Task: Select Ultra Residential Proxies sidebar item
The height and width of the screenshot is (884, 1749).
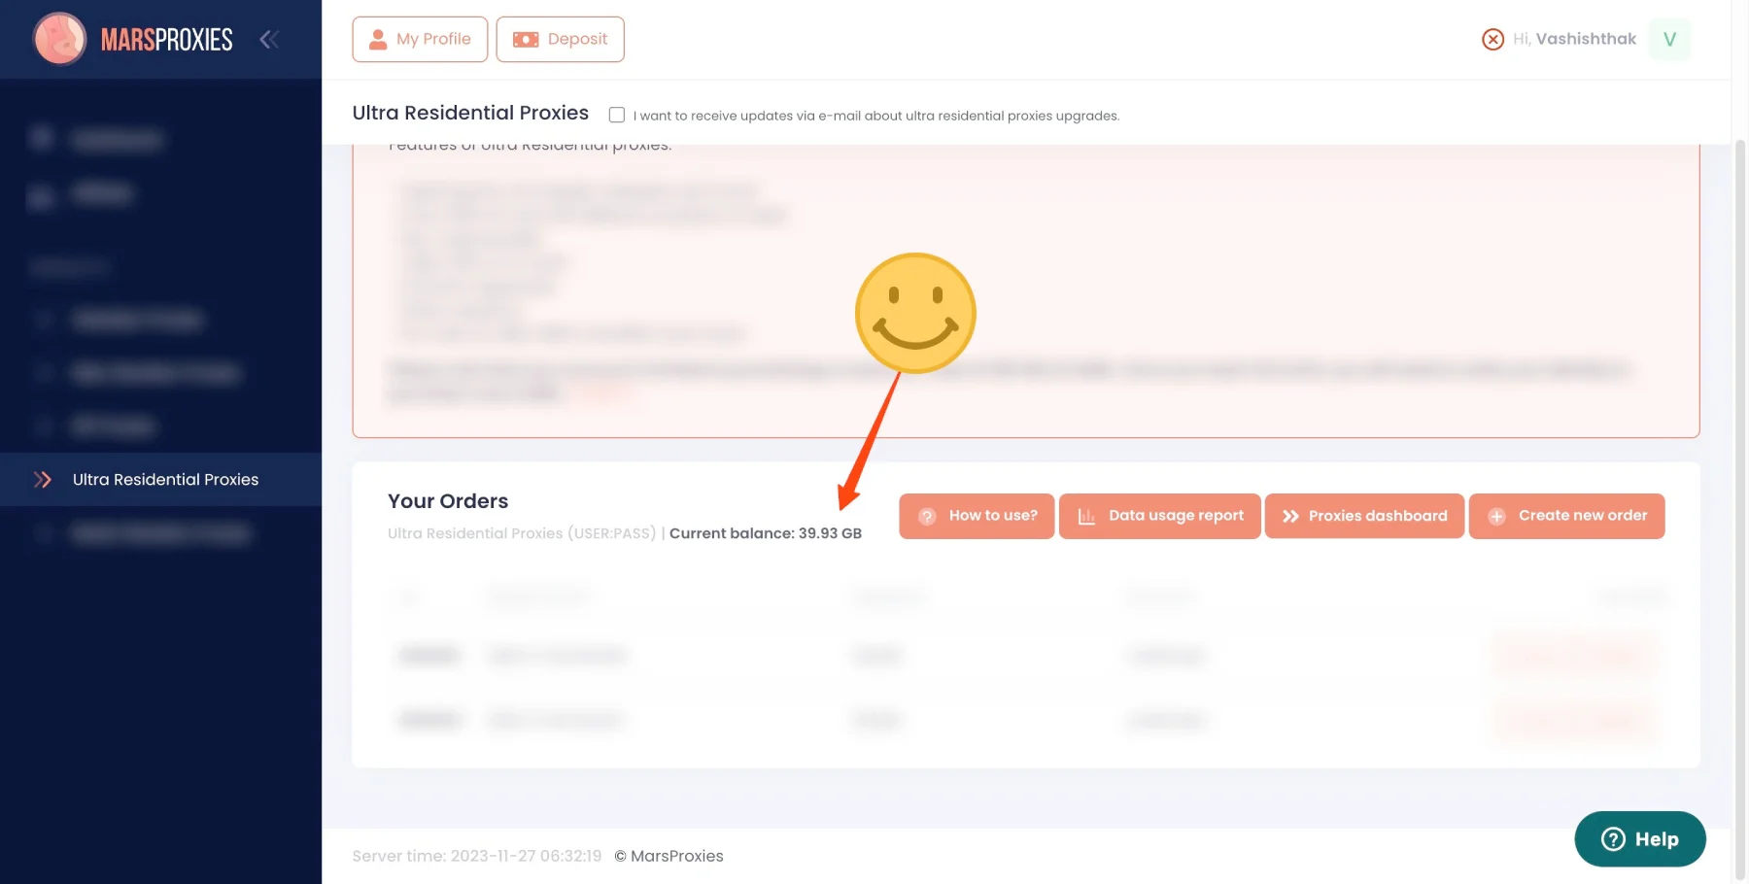Action: pos(160,479)
